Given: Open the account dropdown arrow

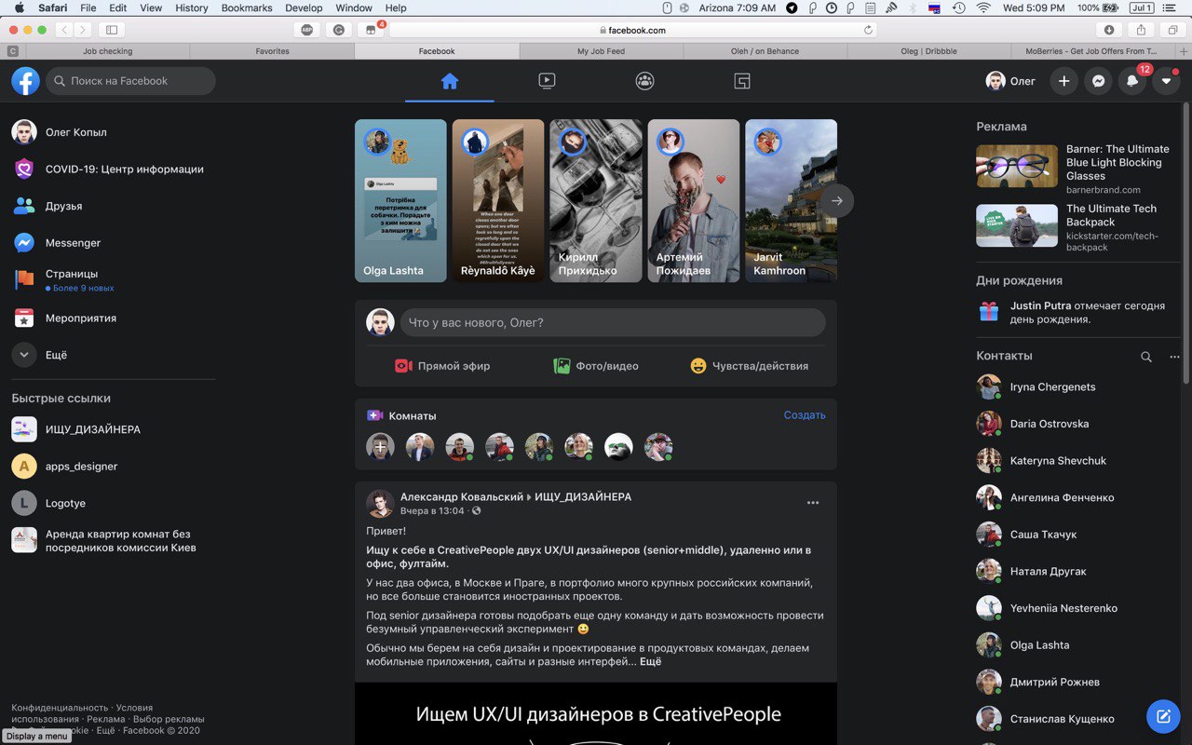Looking at the screenshot, I should 1166,81.
